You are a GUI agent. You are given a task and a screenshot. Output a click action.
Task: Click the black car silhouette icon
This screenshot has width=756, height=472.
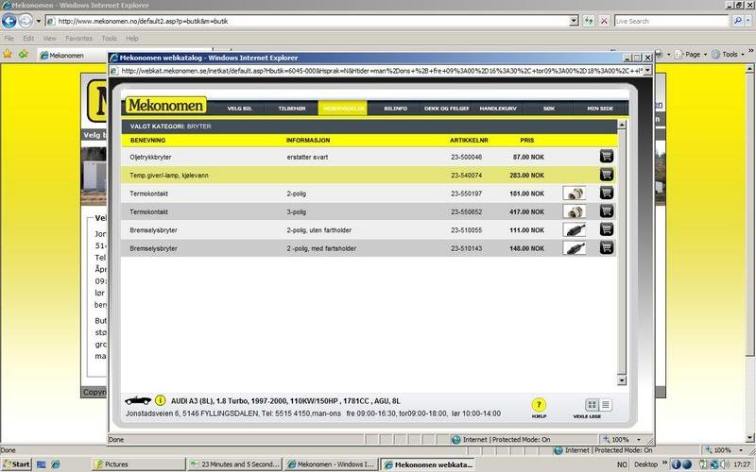140,399
